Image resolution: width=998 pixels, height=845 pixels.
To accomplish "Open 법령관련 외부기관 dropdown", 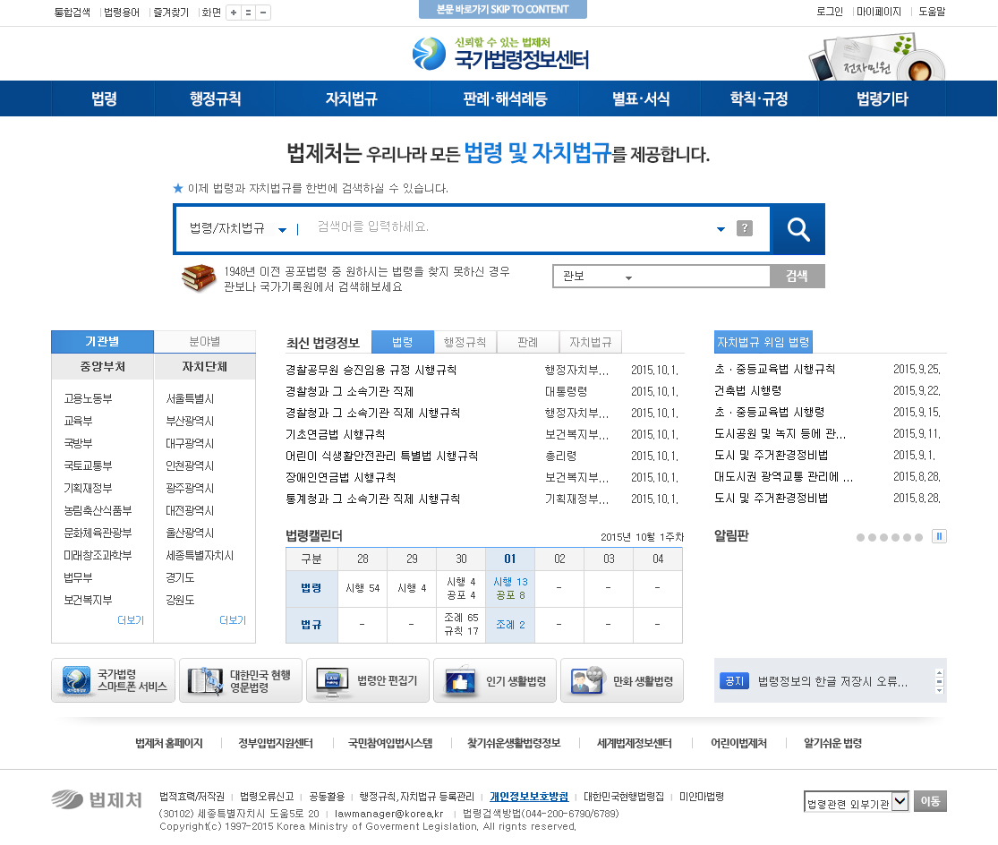I will click(856, 802).
